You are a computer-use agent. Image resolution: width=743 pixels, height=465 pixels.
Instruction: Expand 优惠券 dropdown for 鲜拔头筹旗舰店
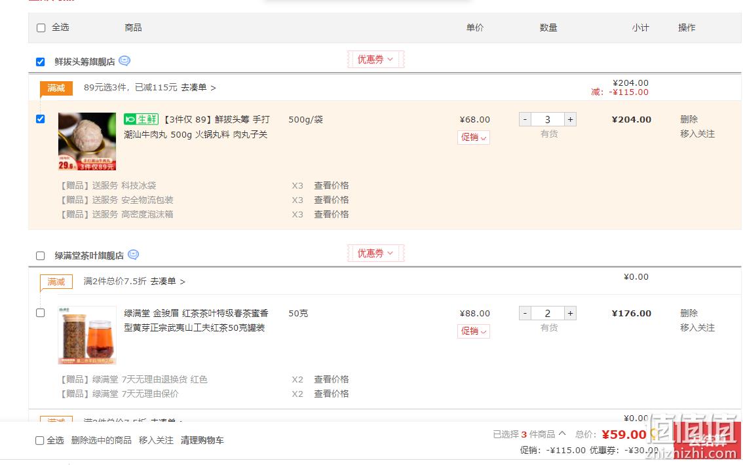(375, 60)
